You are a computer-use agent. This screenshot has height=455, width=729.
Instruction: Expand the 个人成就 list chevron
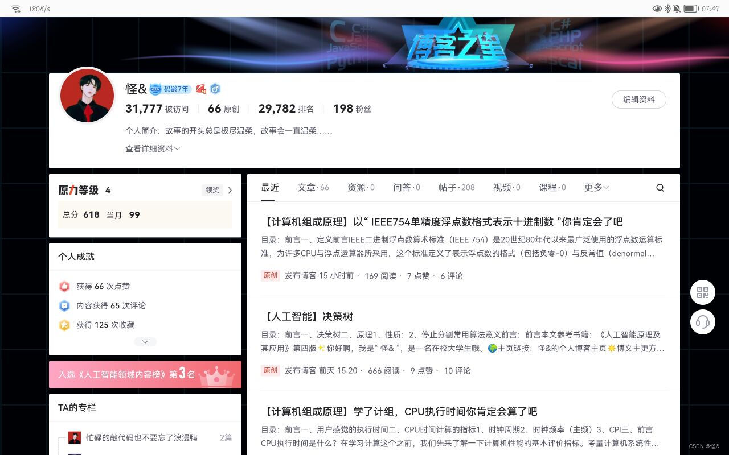(x=145, y=341)
